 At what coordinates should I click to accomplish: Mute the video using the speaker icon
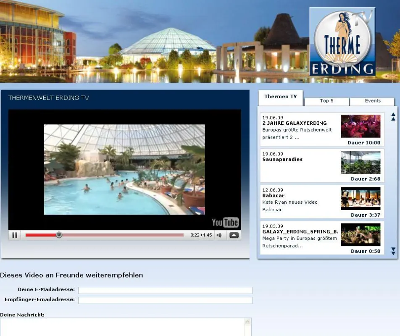pos(219,235)
